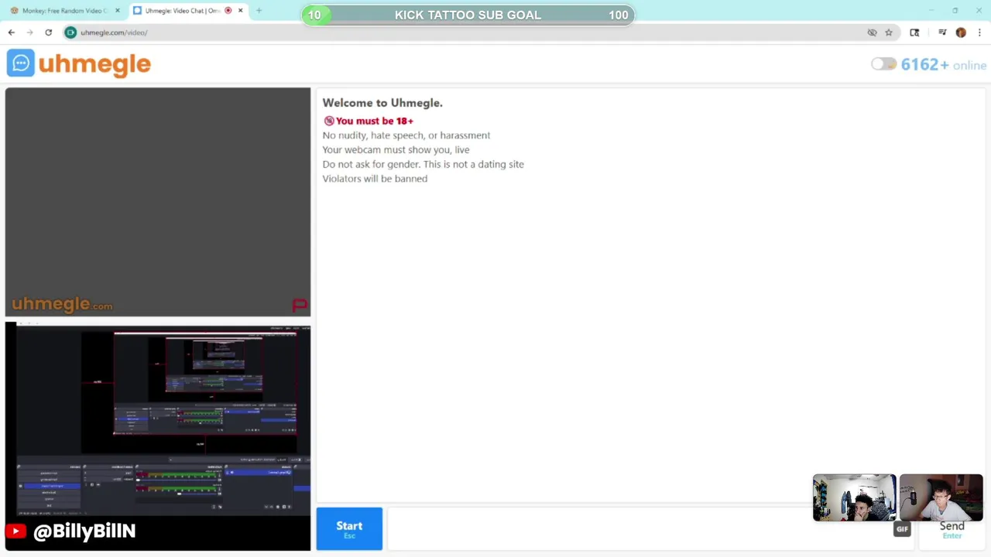Click 'No nudity, hate speech, or harassment' line

point(406,135)
